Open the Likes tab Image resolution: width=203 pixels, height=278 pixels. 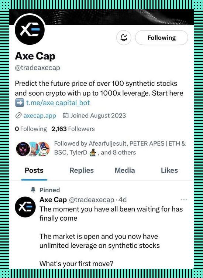(169, 170)
